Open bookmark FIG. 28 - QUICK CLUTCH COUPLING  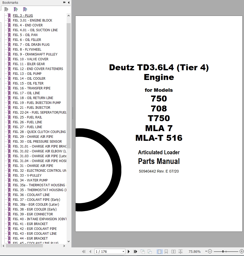point(39,132)
